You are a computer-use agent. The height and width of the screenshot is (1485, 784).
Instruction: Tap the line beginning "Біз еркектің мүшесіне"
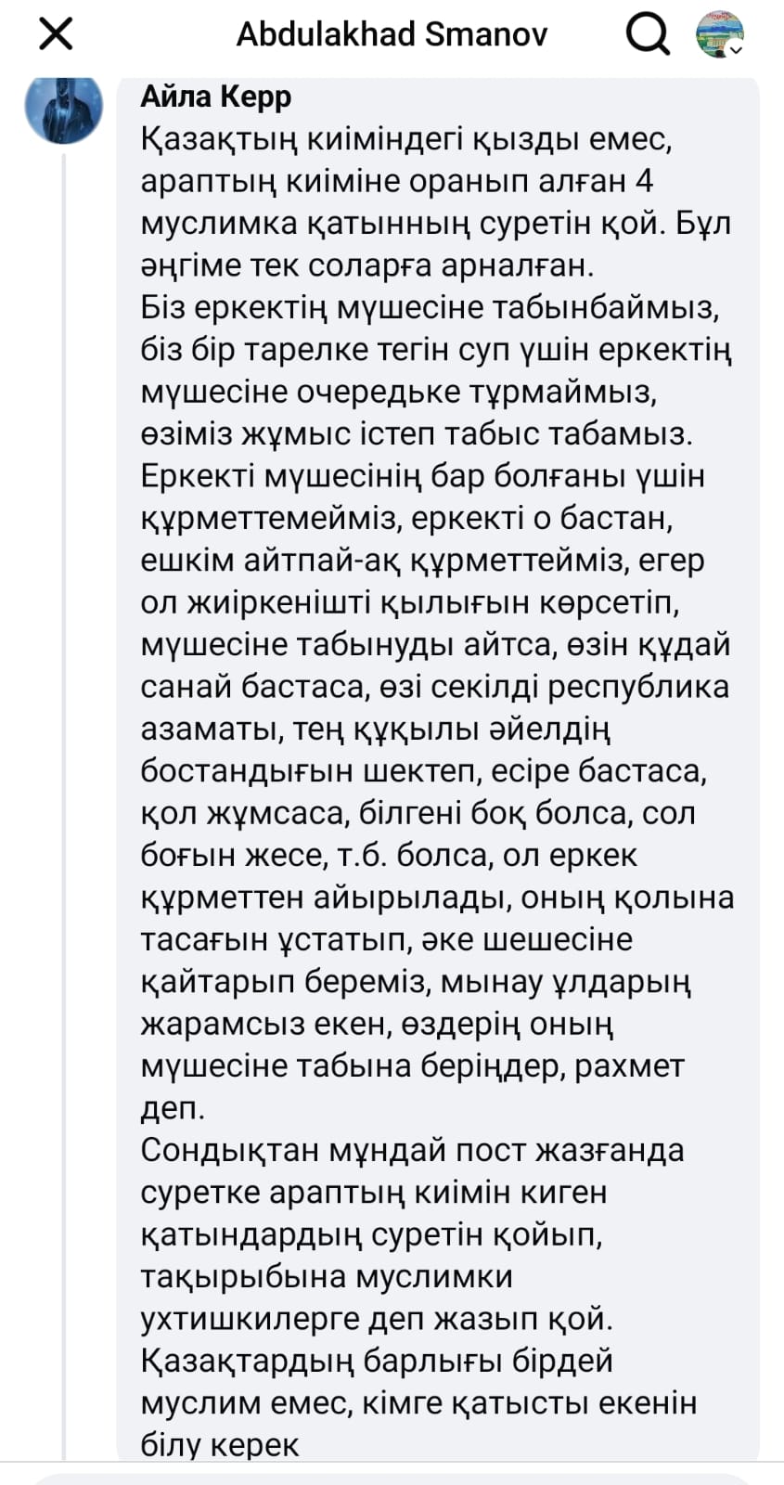click(x=430, y=307)
